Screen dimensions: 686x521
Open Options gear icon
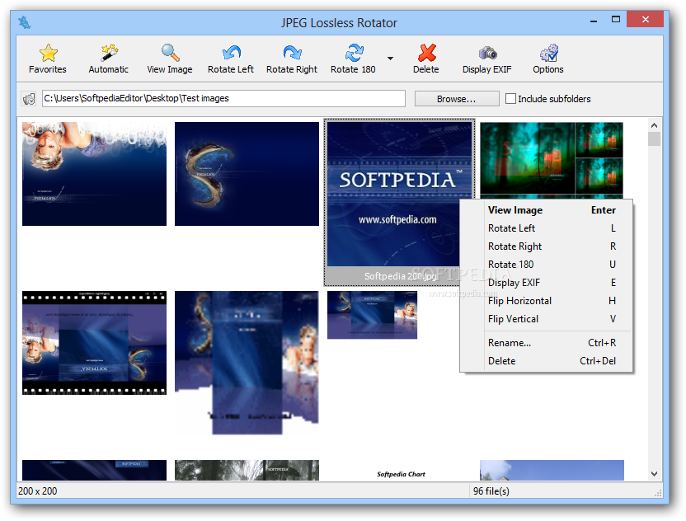pos(548,53)
